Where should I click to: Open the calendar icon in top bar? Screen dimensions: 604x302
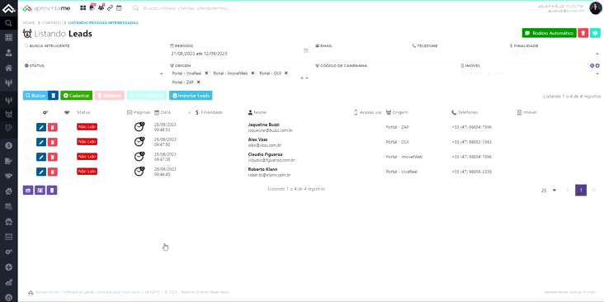click(119, 7)
